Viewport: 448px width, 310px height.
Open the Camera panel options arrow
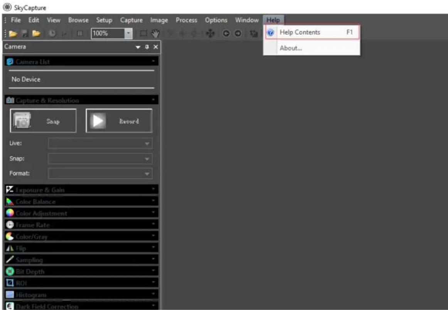point(138,47)
